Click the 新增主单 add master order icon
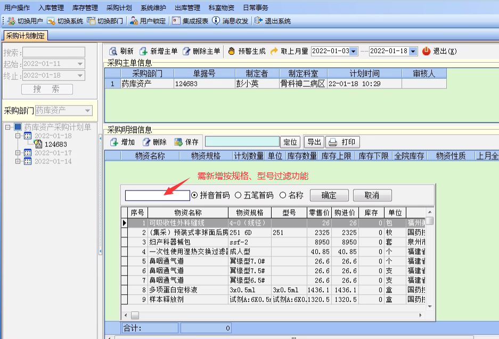The image size is (499, 339). 144,51
